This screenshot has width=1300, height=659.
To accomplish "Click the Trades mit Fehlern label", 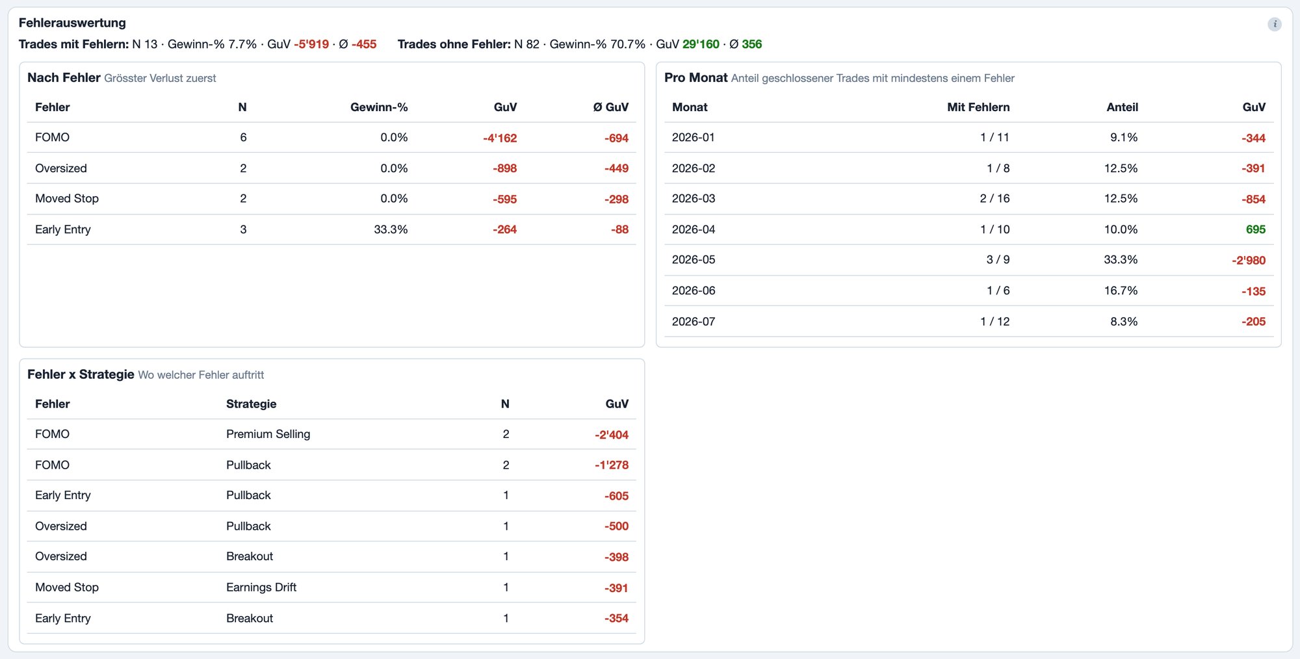I will (73, 44).
